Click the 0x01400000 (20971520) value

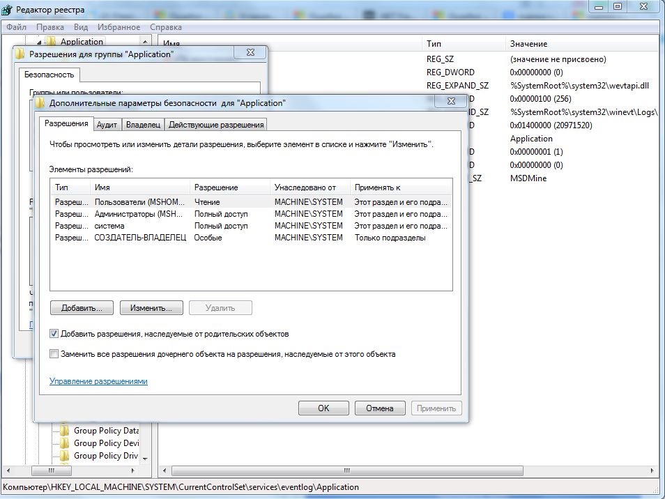[x=551, y=125]
